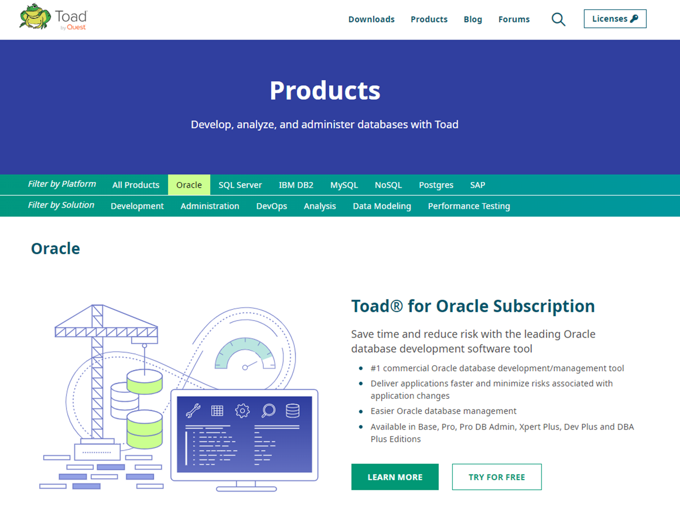This screenshot has height=517, width=680.
Task: Filter by Analysis solution
Action: (320, 206)
